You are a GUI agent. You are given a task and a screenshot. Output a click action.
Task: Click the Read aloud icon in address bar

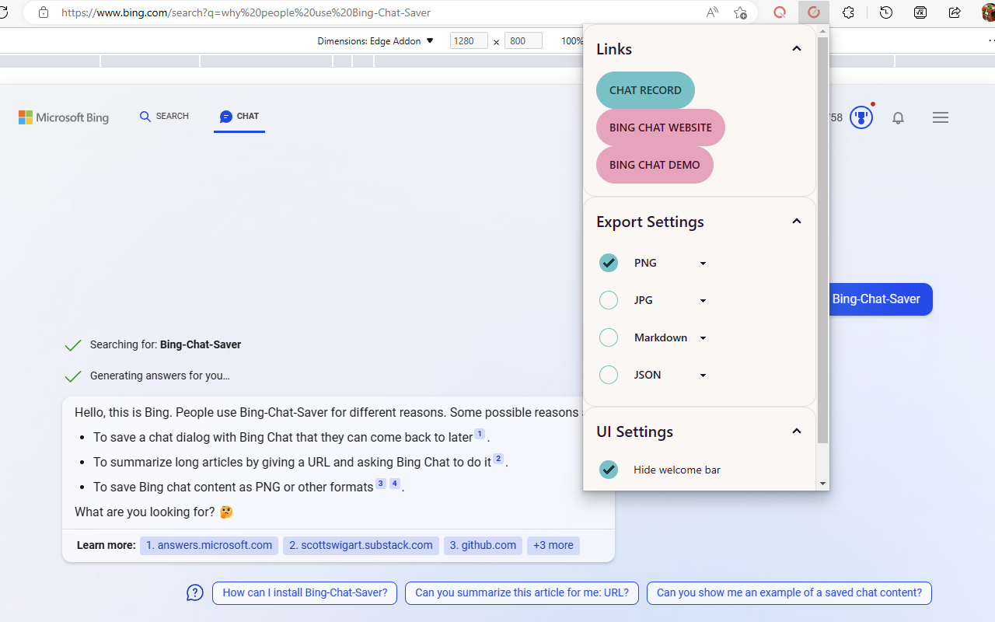712,12
